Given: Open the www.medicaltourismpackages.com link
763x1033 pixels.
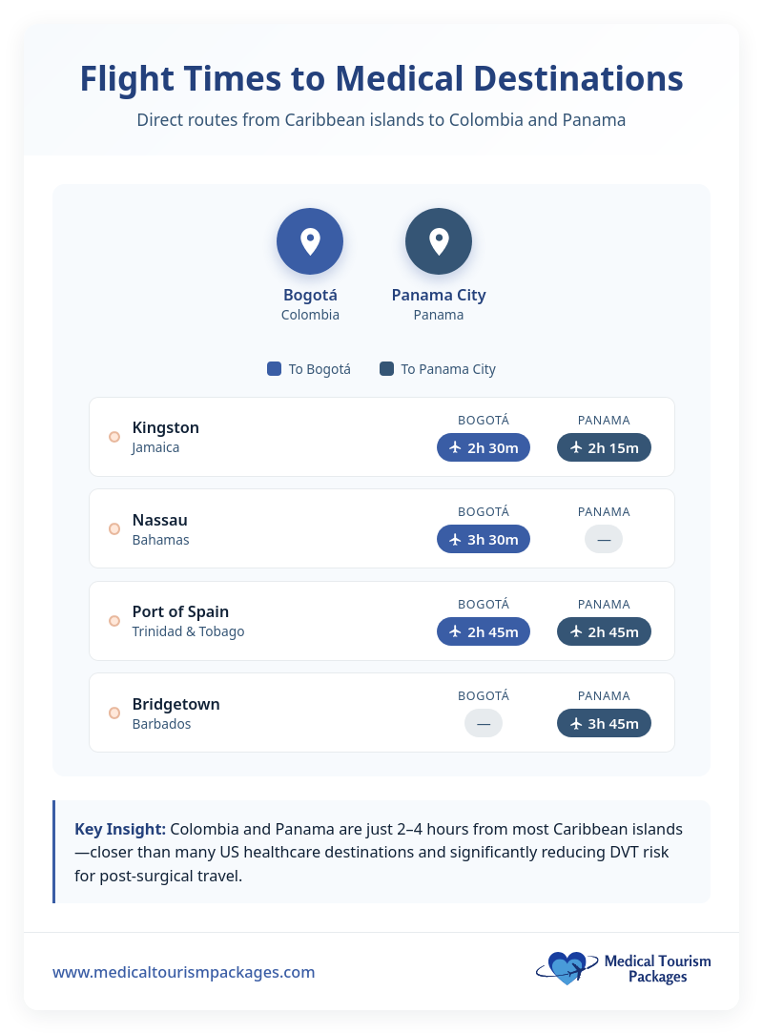Looking at the screenshot, I should (x=183, y=972).
